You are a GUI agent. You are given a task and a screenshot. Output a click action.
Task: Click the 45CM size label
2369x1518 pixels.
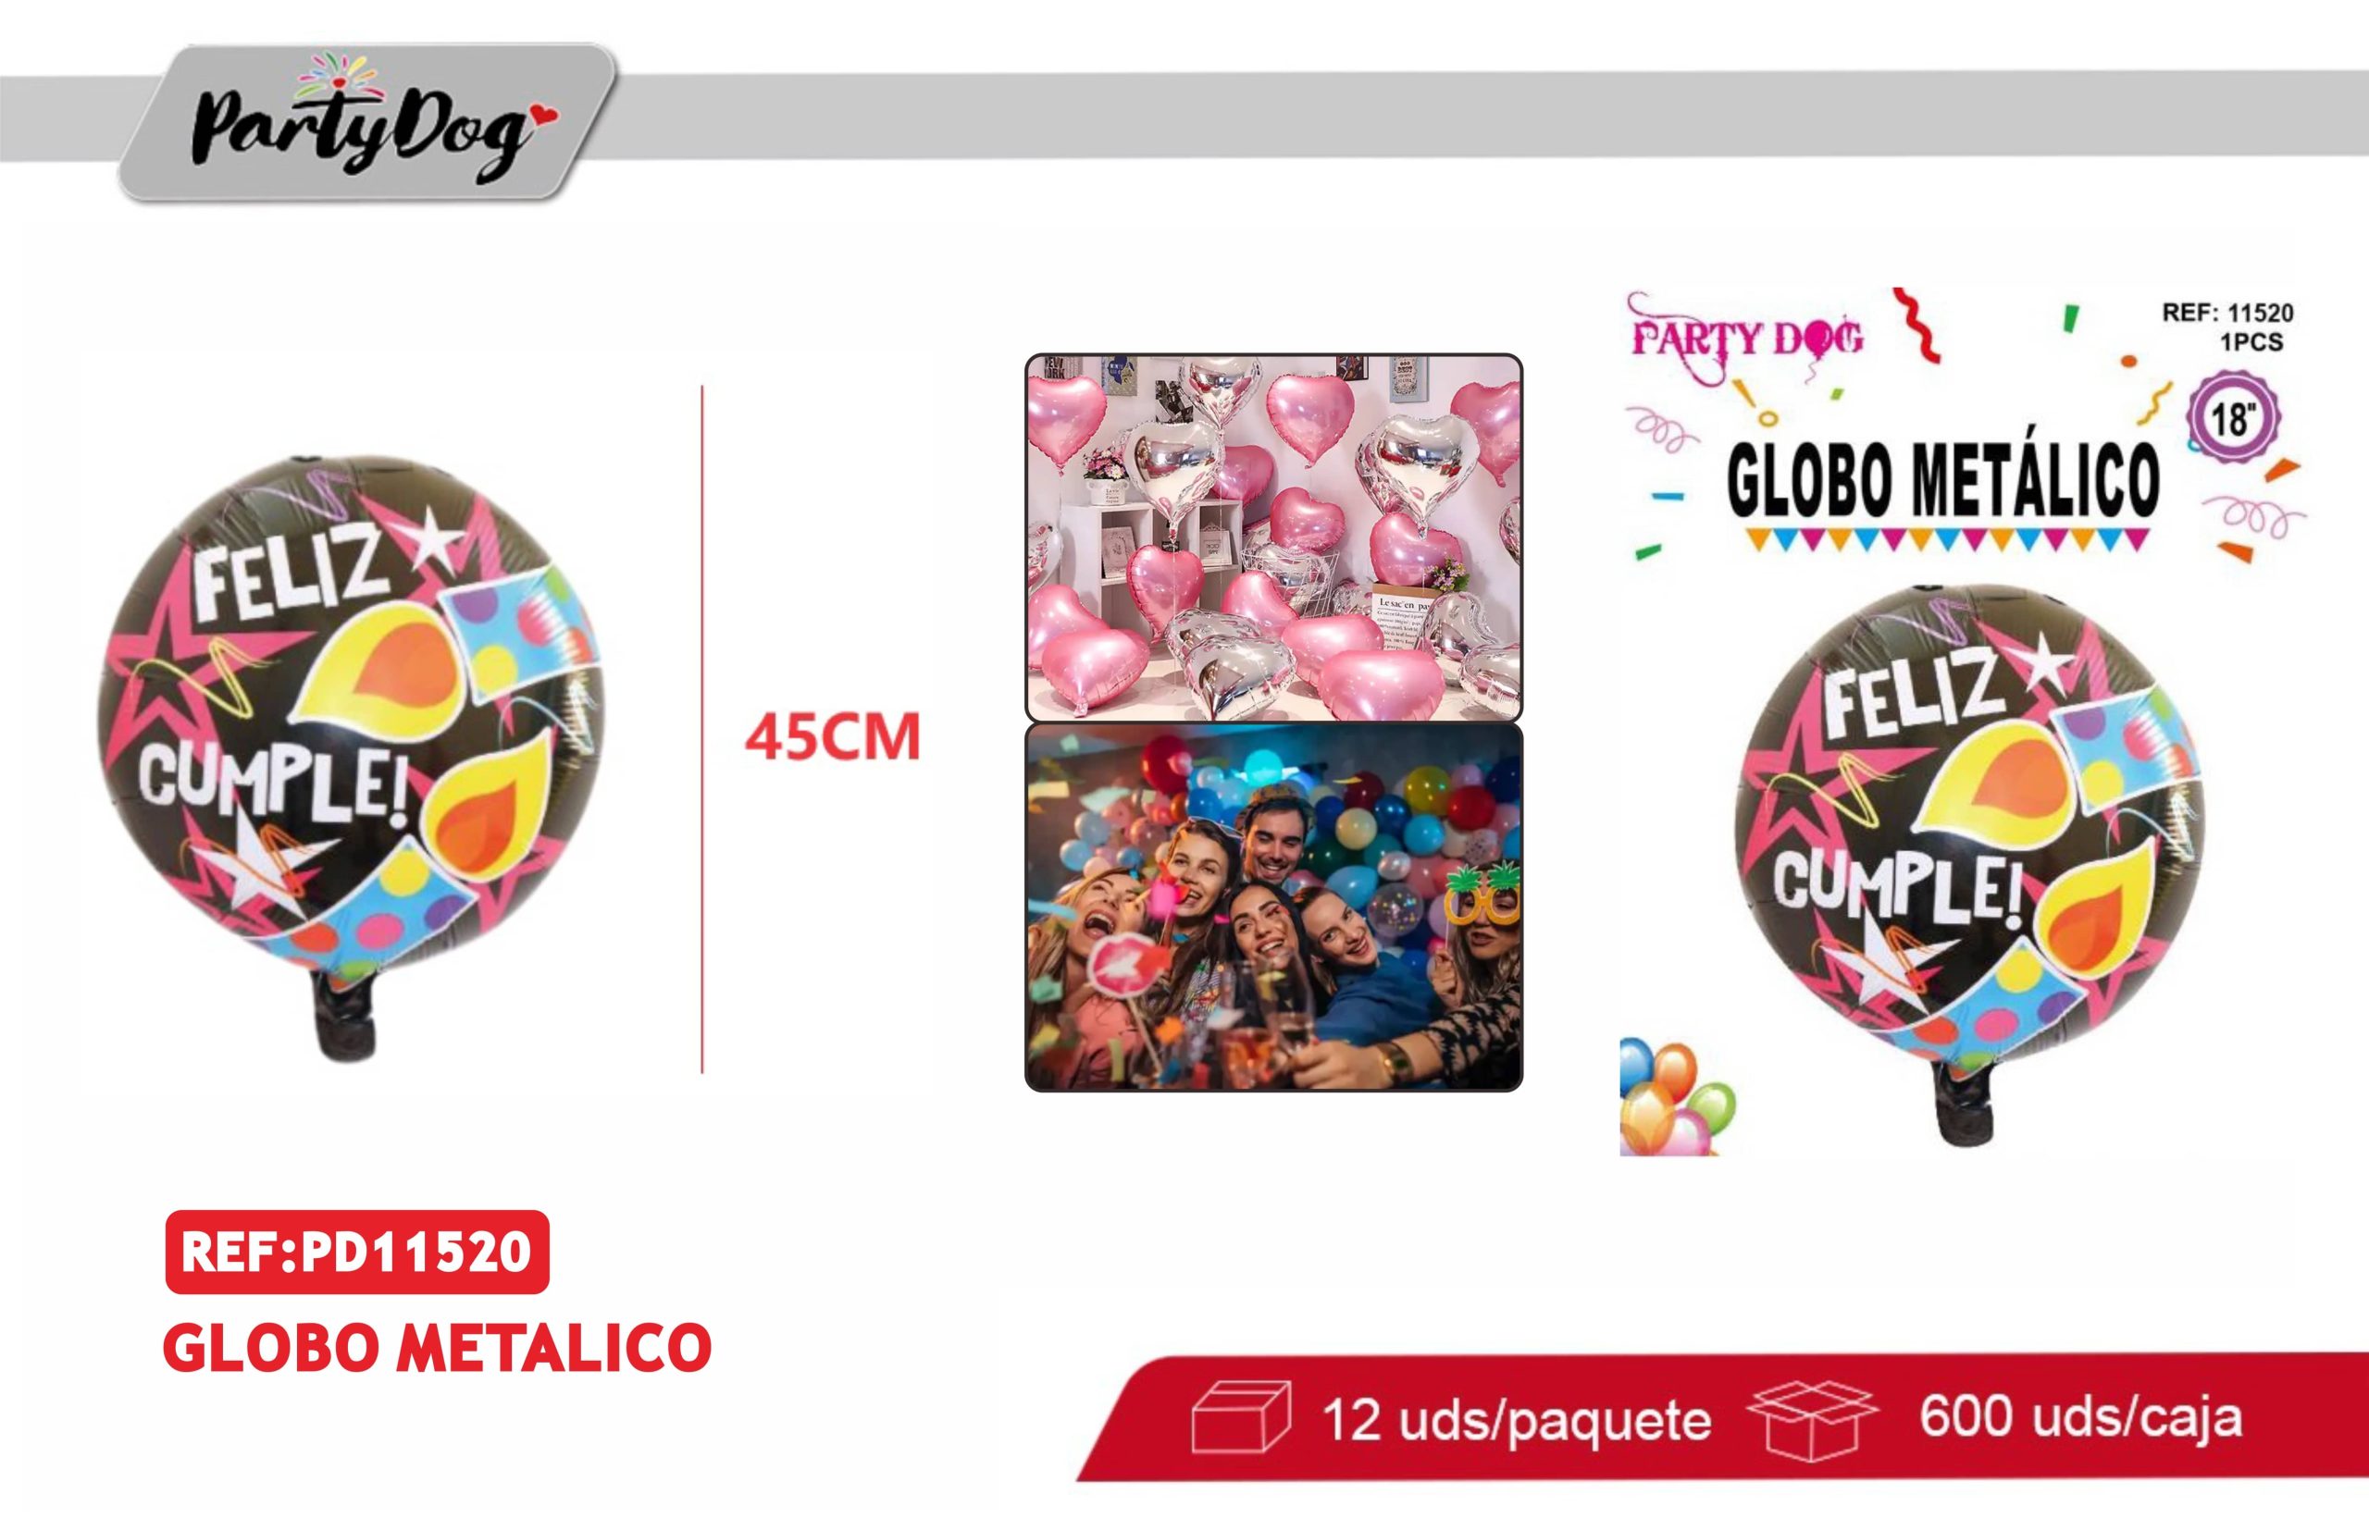coord(833,737)
